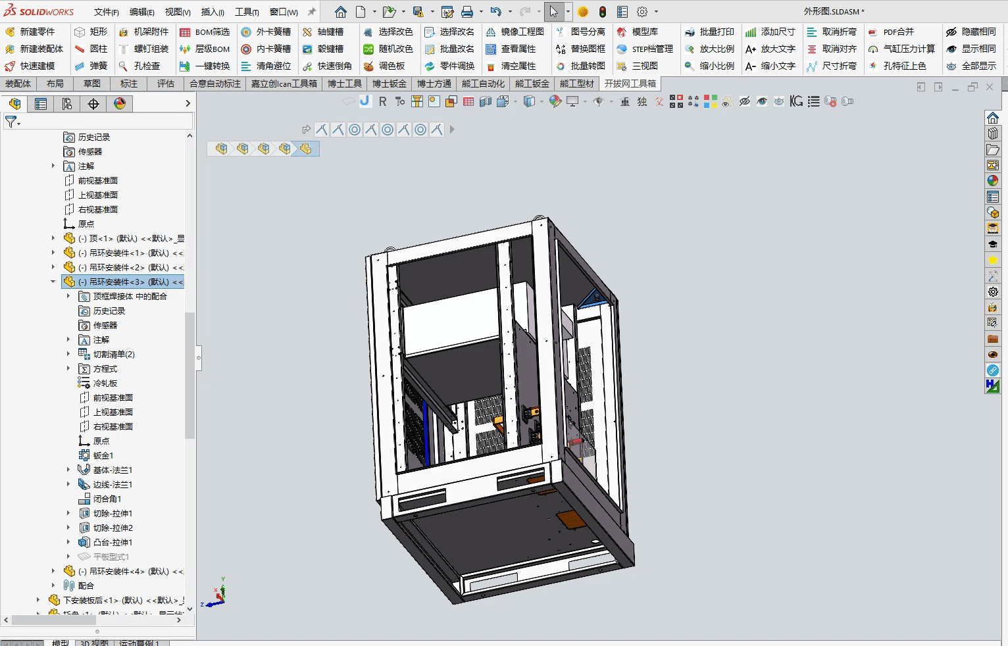Collapse the 吊环安装件<3> tree node
This screenshot has height=646, width=1008.
tap(53, 282)
